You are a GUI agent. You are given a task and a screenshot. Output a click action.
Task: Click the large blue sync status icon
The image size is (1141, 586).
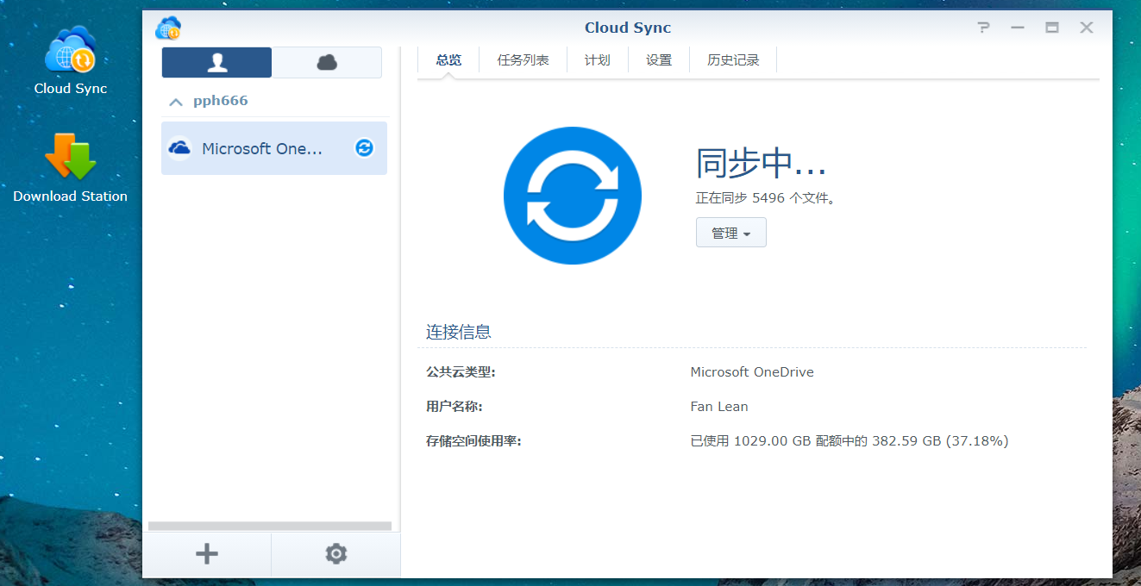573,196
